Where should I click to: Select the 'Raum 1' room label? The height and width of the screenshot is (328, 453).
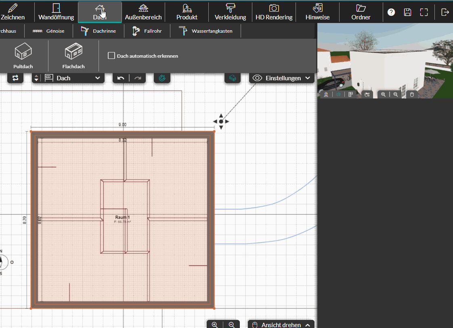pos(122,217)
